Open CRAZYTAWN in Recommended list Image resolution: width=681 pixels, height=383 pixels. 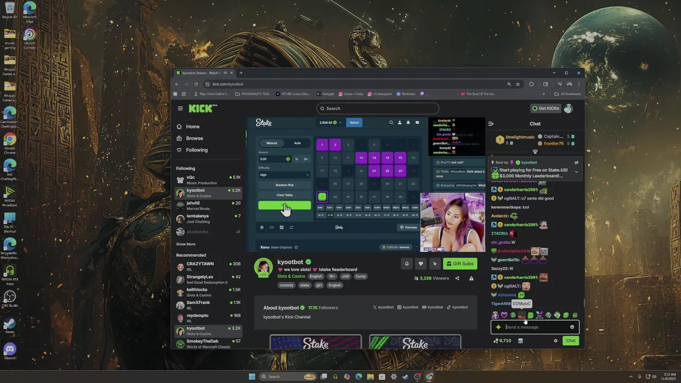(209, 266)
